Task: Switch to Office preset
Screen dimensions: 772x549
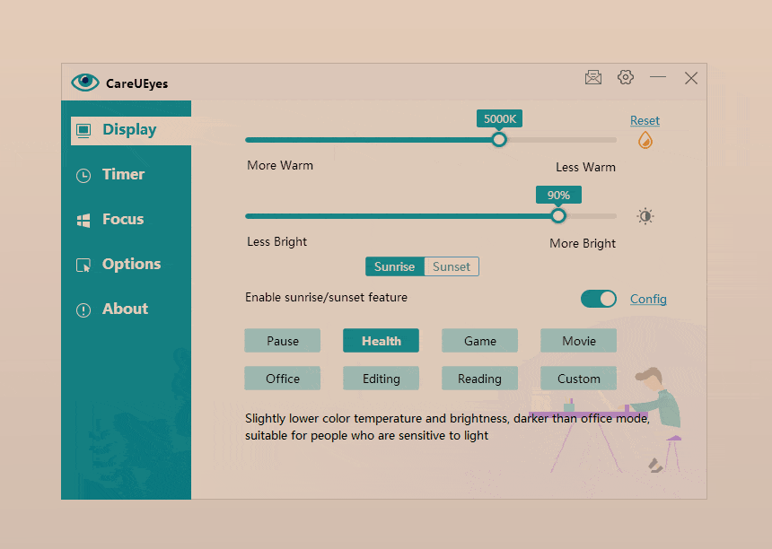Action: (x=283, y=379)
